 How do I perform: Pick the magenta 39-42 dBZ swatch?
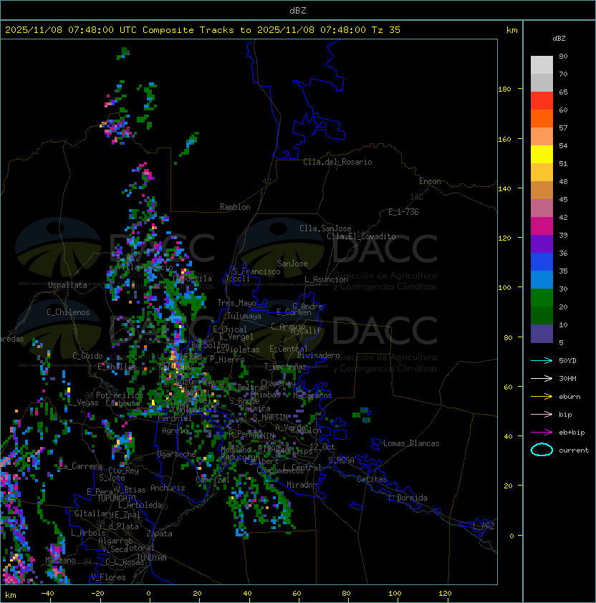tap(542, 226)
